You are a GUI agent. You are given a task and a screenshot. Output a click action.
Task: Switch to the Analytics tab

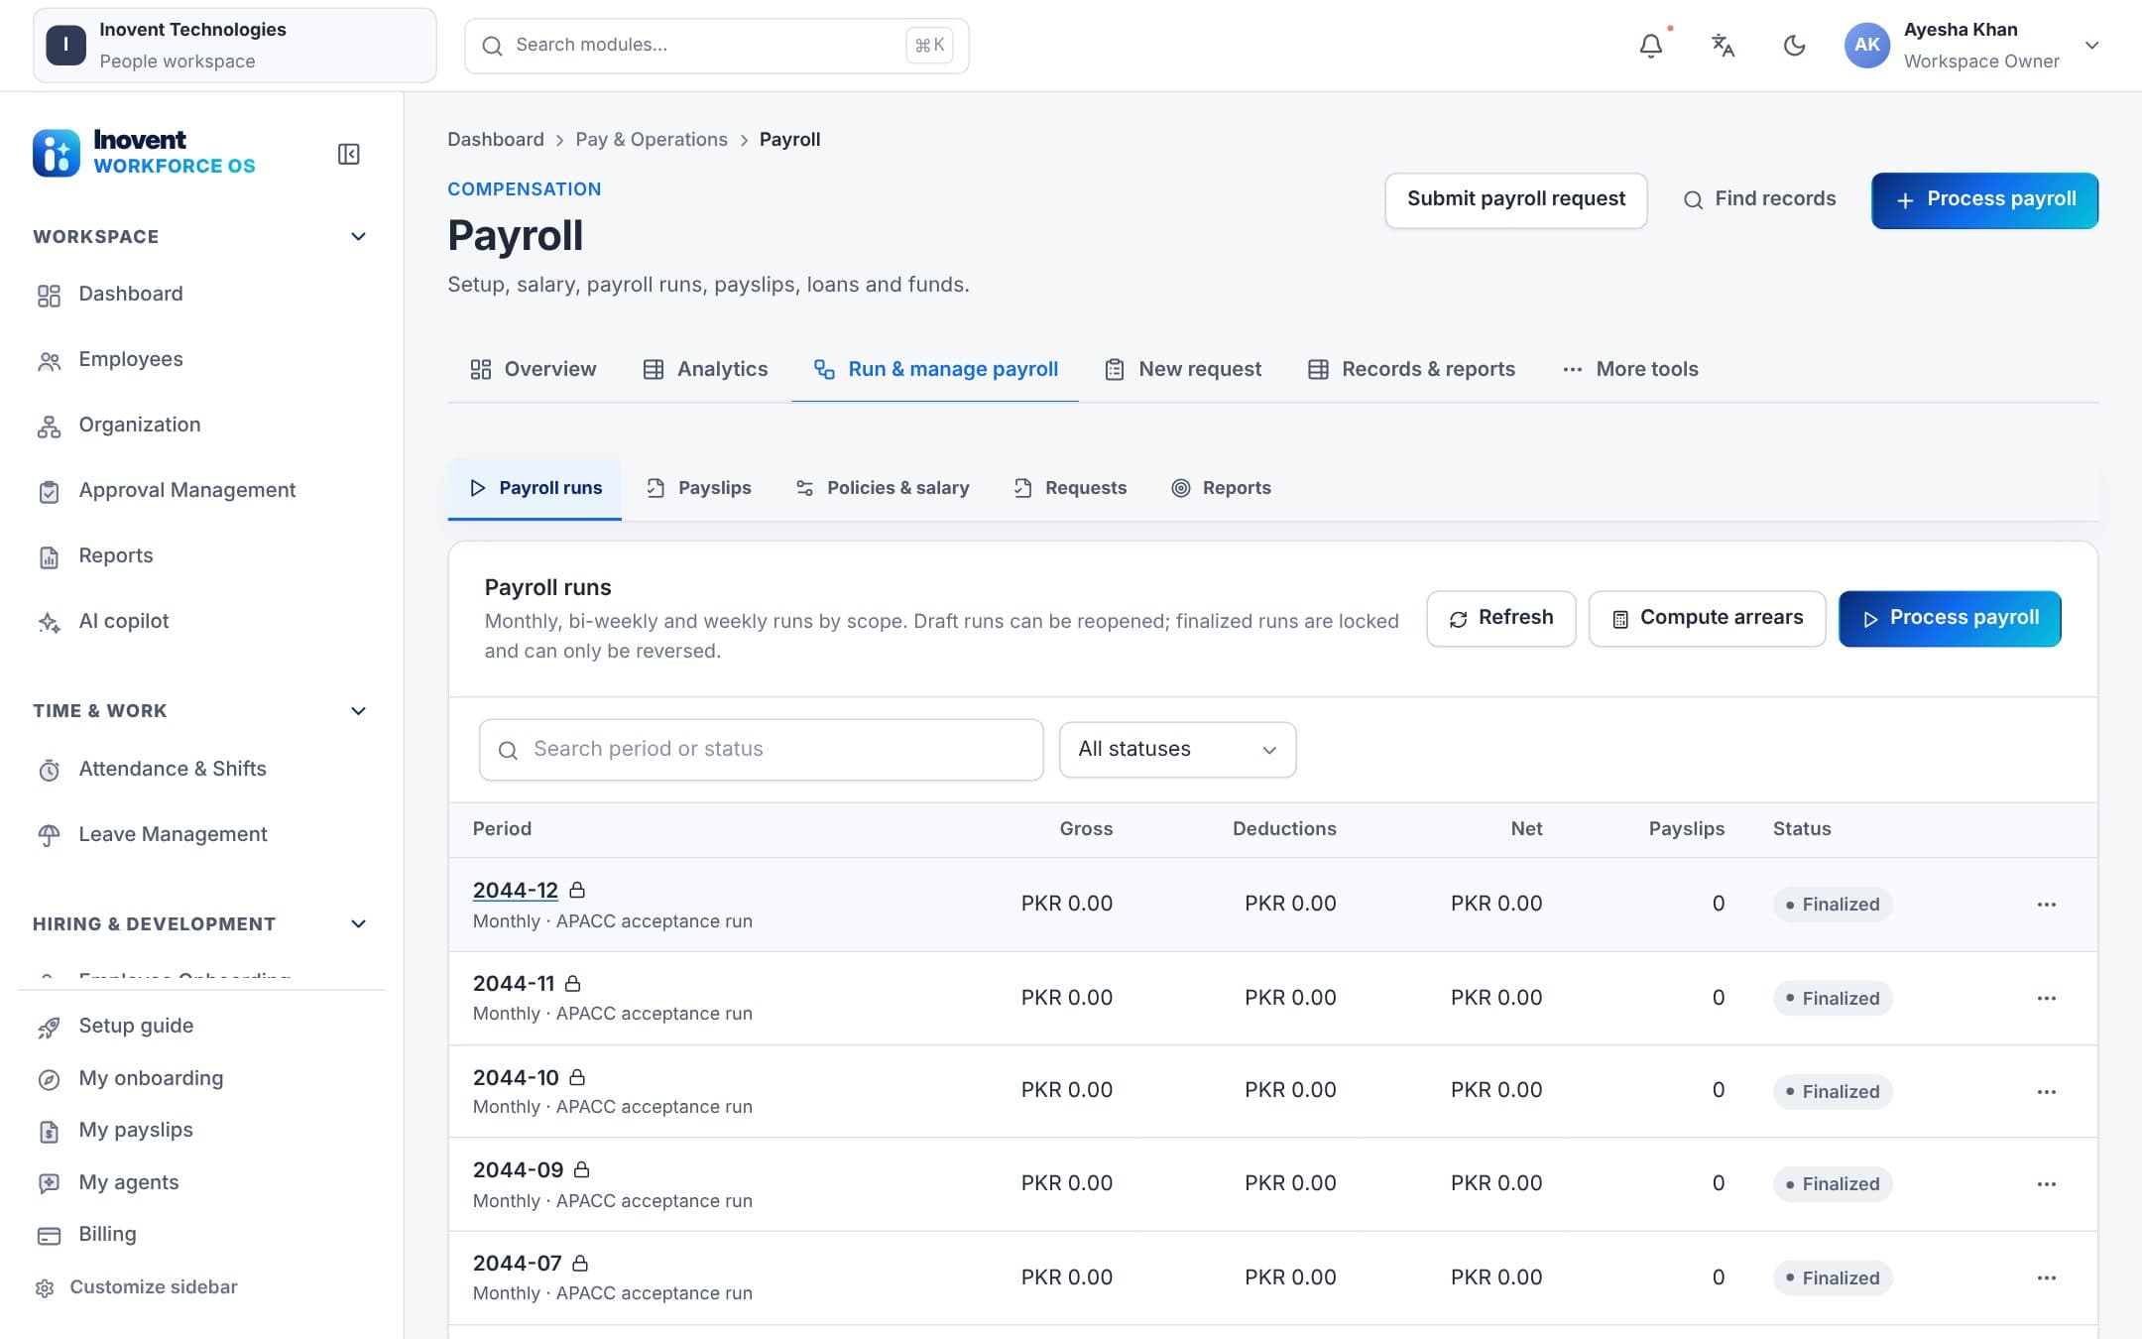click(x=705, y=370)
